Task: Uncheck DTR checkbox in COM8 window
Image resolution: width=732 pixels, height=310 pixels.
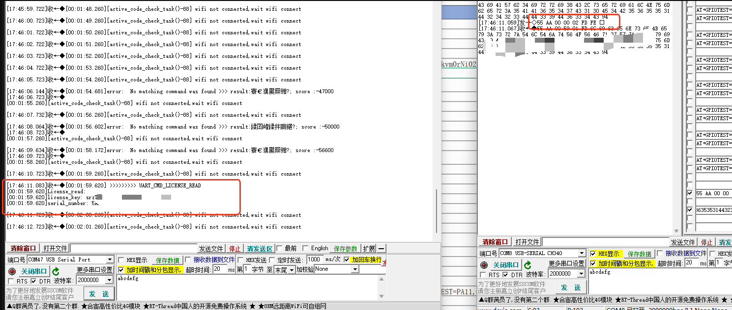Action: point(505,275)
